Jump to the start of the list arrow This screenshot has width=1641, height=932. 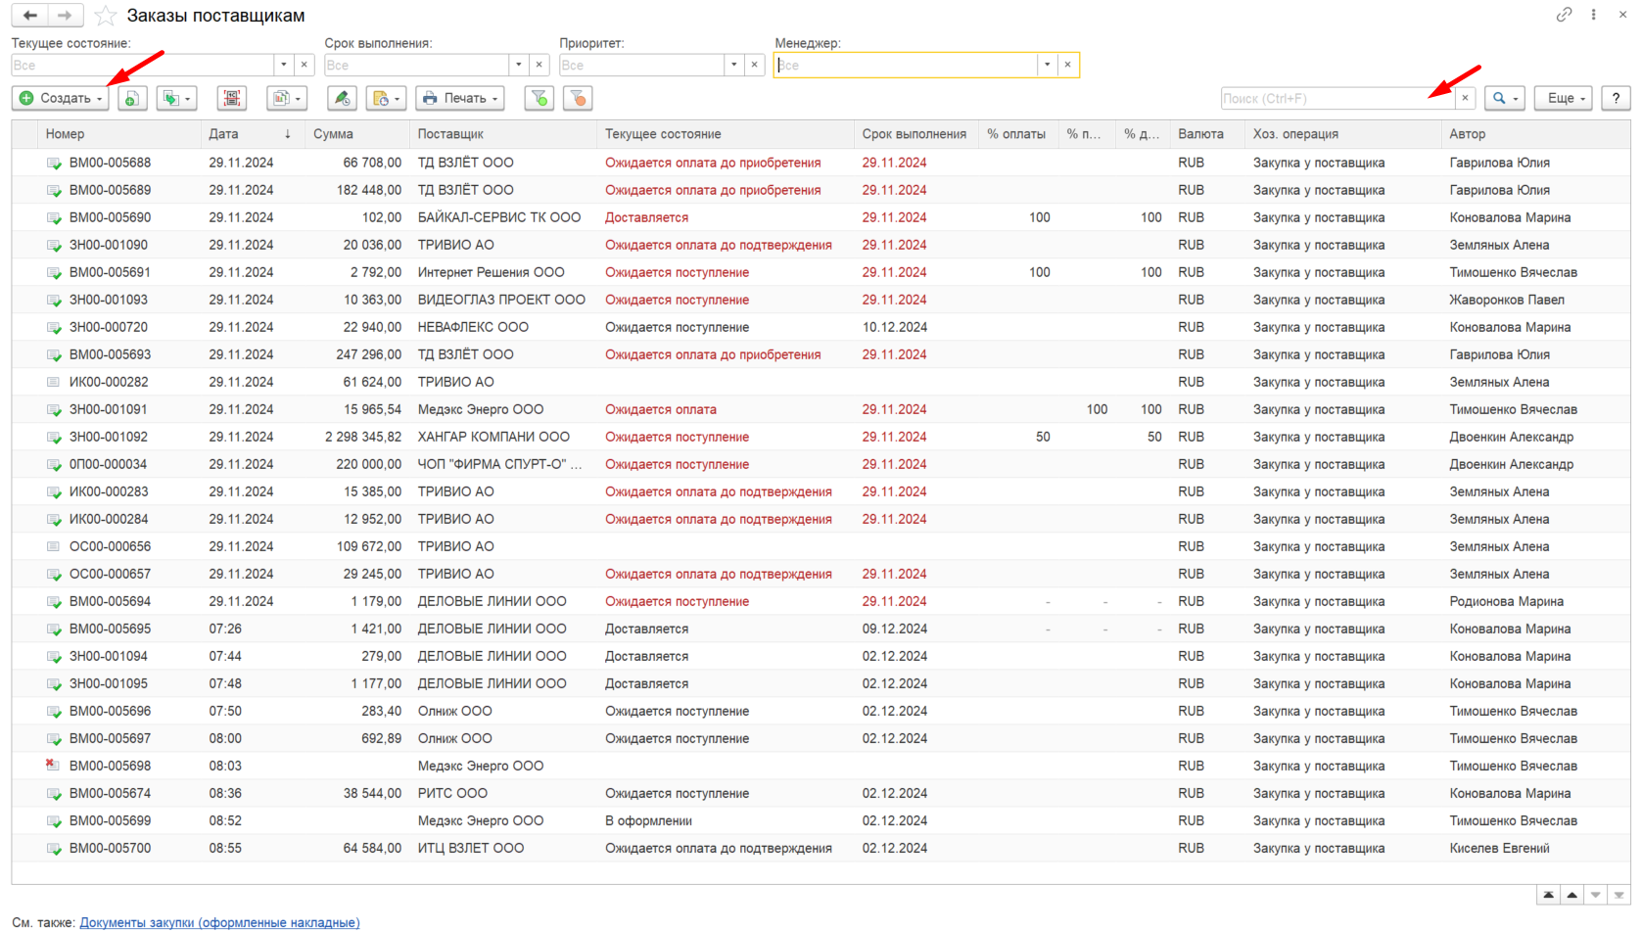1548,895
